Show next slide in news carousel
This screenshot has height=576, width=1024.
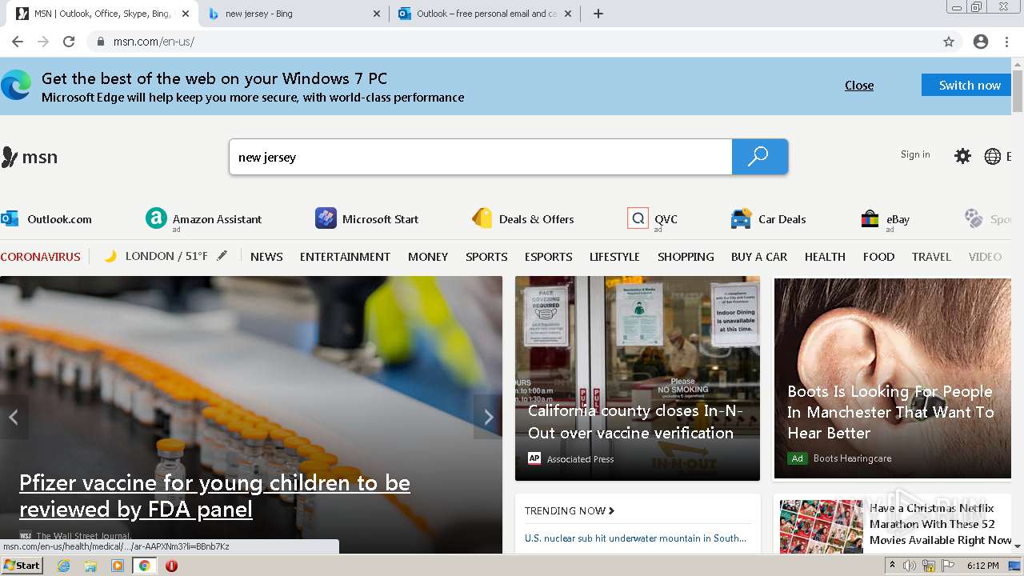pyautogui.click(x=488, y=417)
